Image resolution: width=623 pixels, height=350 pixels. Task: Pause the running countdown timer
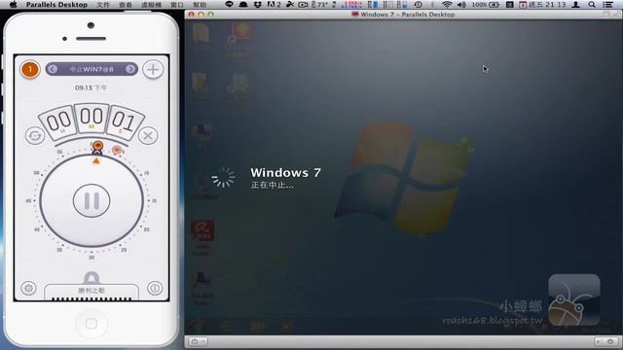(92, 201)
